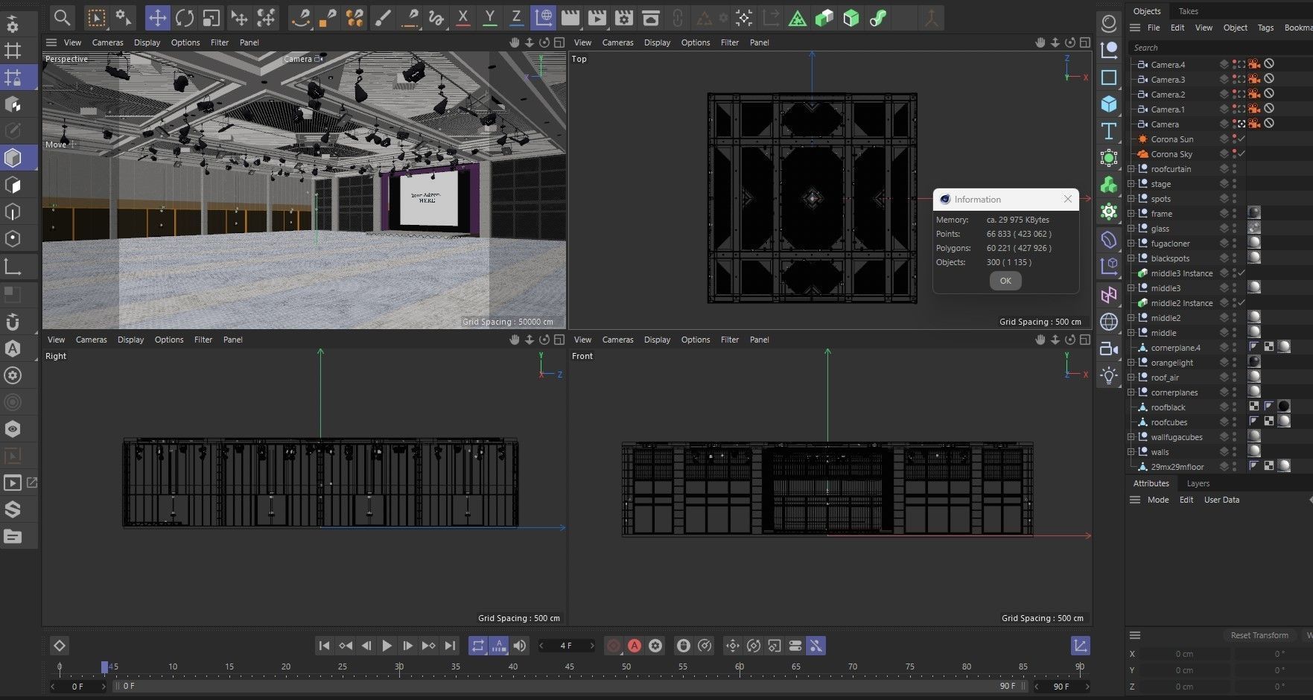Expand the glass object tree
Viewport: 1313px width, 700px height.
pyautogui.click(x=1131, y=229)
